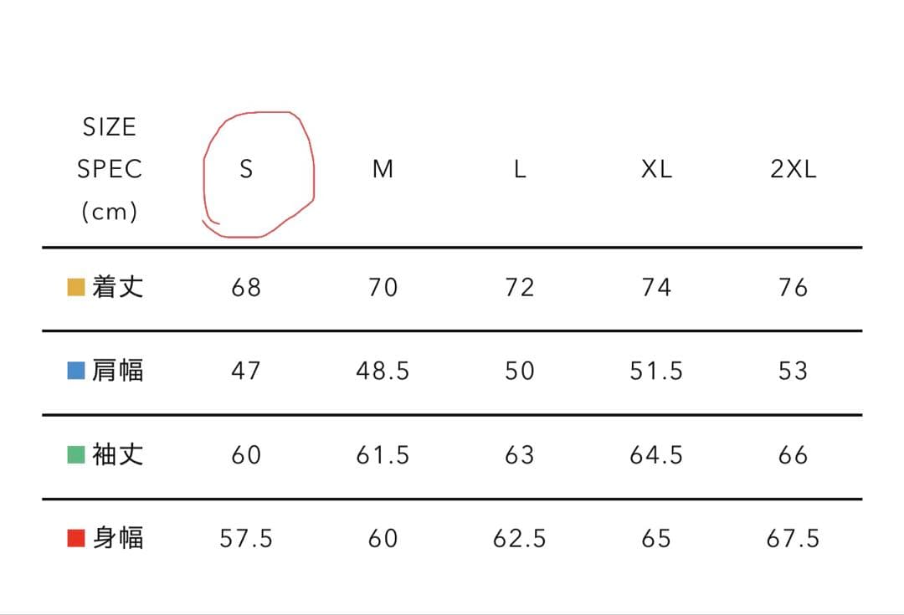Select the 48.5 shoulder width cell
Image resolution: width=904 pixels, height=615 pixels.
(383, 372)
